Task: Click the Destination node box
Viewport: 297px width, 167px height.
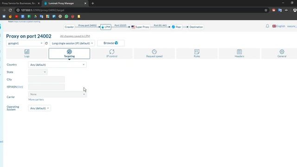Action: (x=196, y=27)
